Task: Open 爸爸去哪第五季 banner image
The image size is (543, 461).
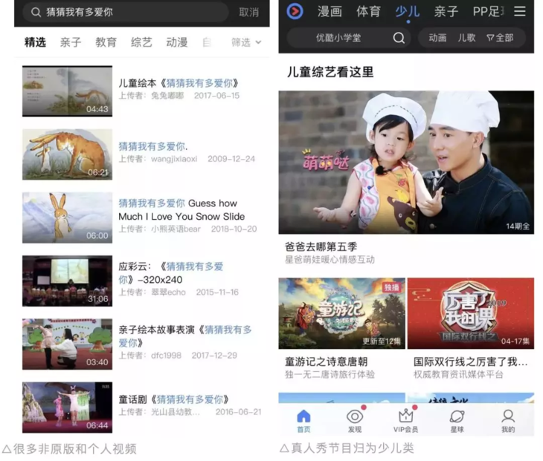Action: [406, 162]
